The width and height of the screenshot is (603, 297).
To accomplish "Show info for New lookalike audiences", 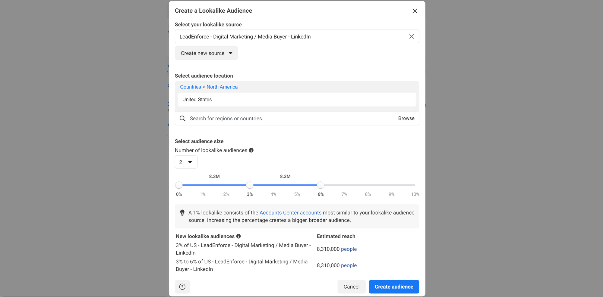I will [x=238, y=236].
